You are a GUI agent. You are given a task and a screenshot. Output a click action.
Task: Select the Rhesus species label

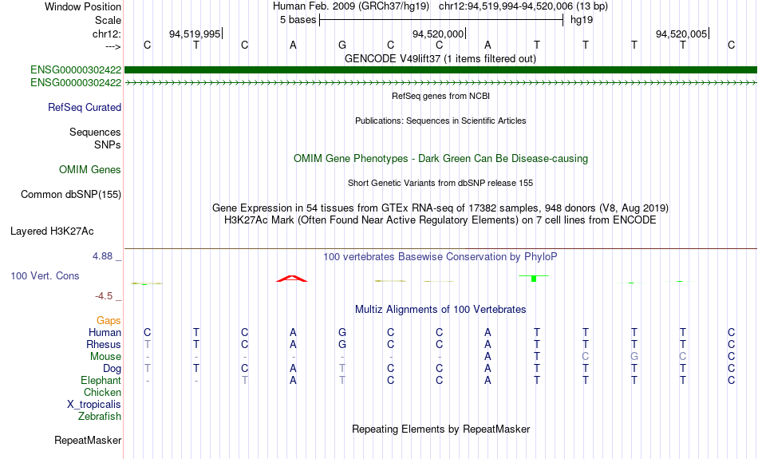[x=104, y=344]
